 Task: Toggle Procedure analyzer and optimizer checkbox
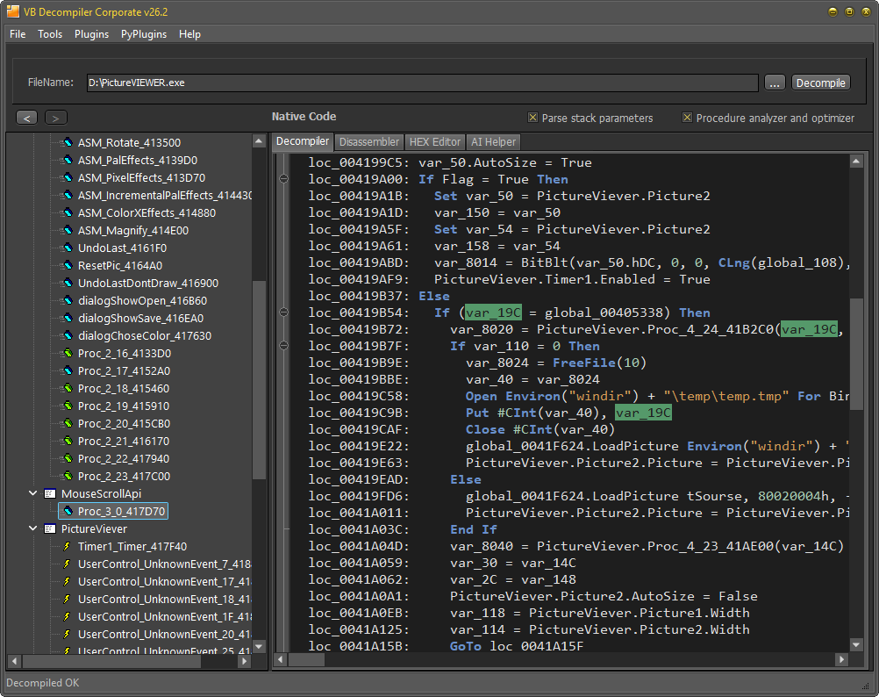(x=687, y=118)
